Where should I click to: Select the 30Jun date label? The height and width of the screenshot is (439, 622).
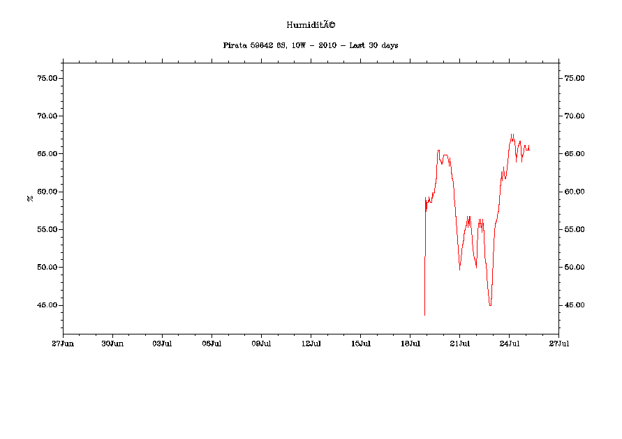[x=112, y=344]
